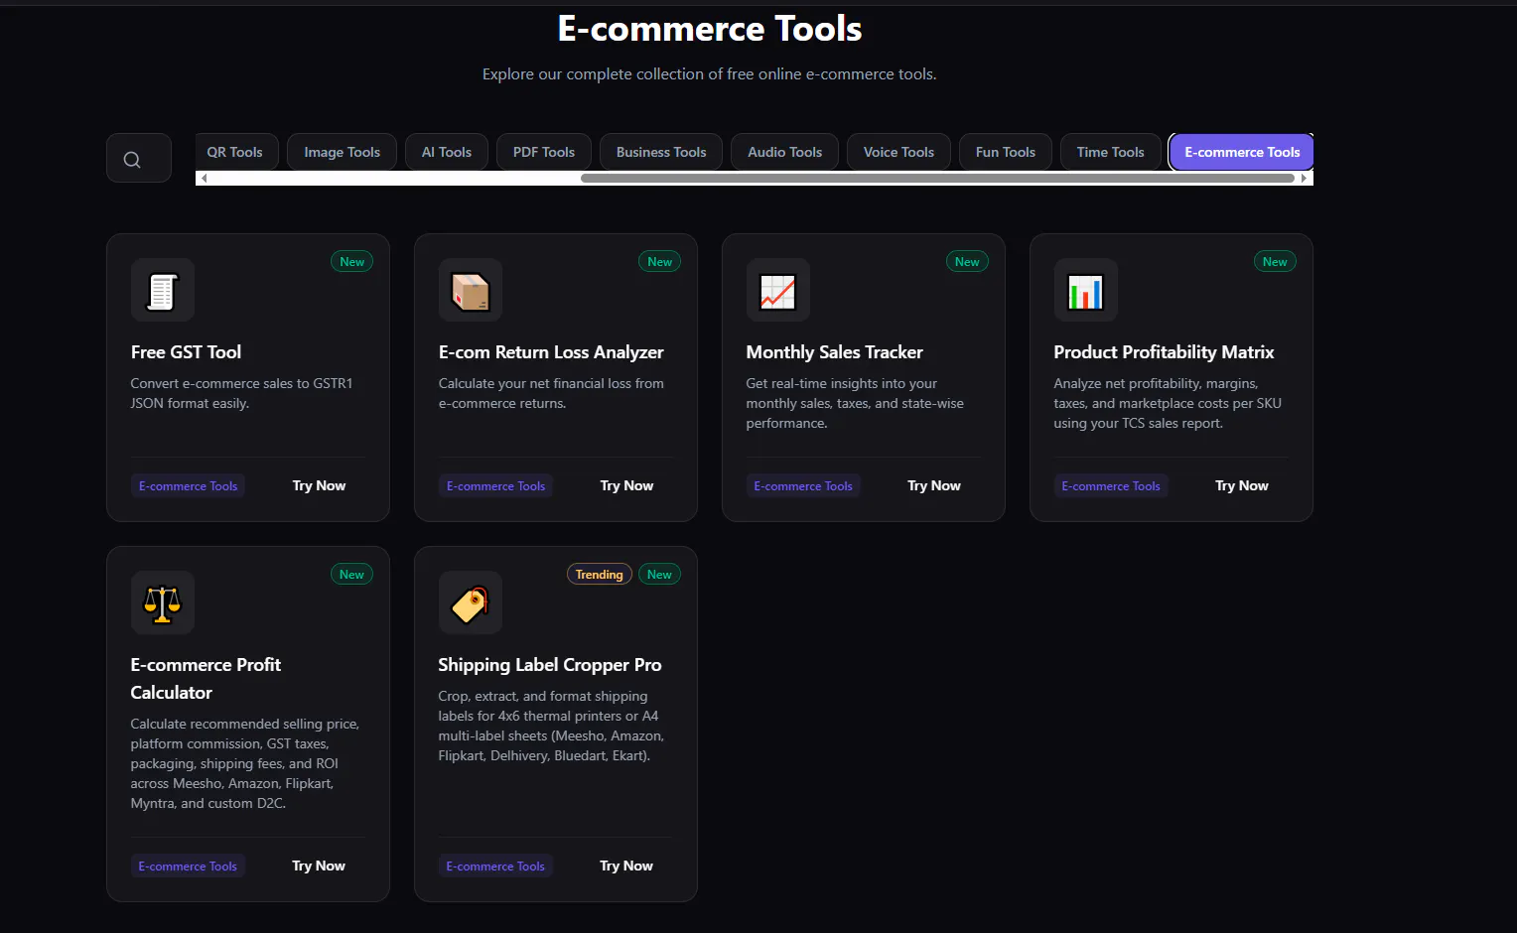Image resolution: width=1517 pixels, height=933 pixels.
Task: Click the right arrow of the tab scrollbar
Action: coord(1305,179)
